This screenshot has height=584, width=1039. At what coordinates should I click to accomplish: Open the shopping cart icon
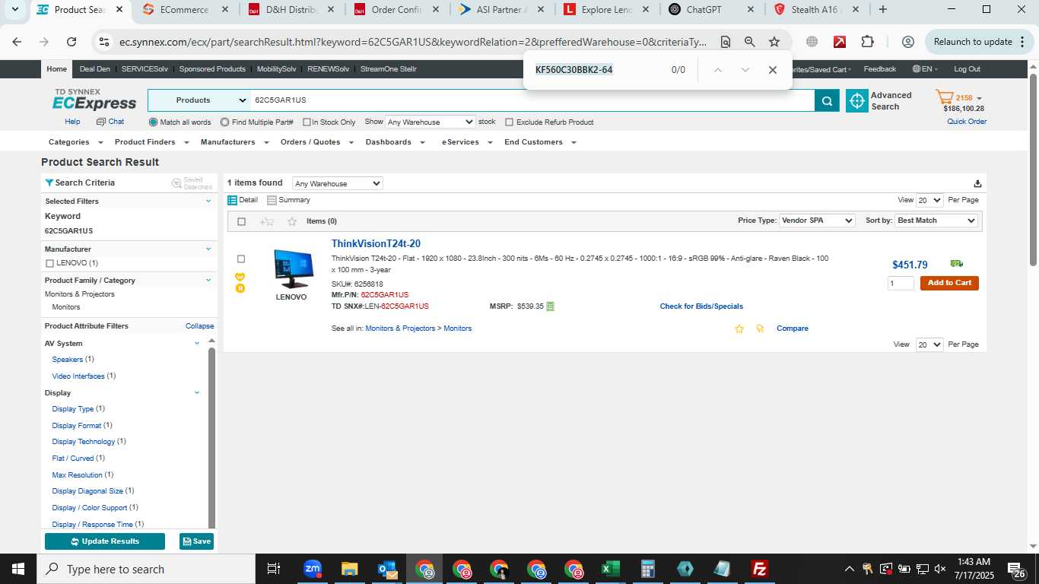[945, 97]
